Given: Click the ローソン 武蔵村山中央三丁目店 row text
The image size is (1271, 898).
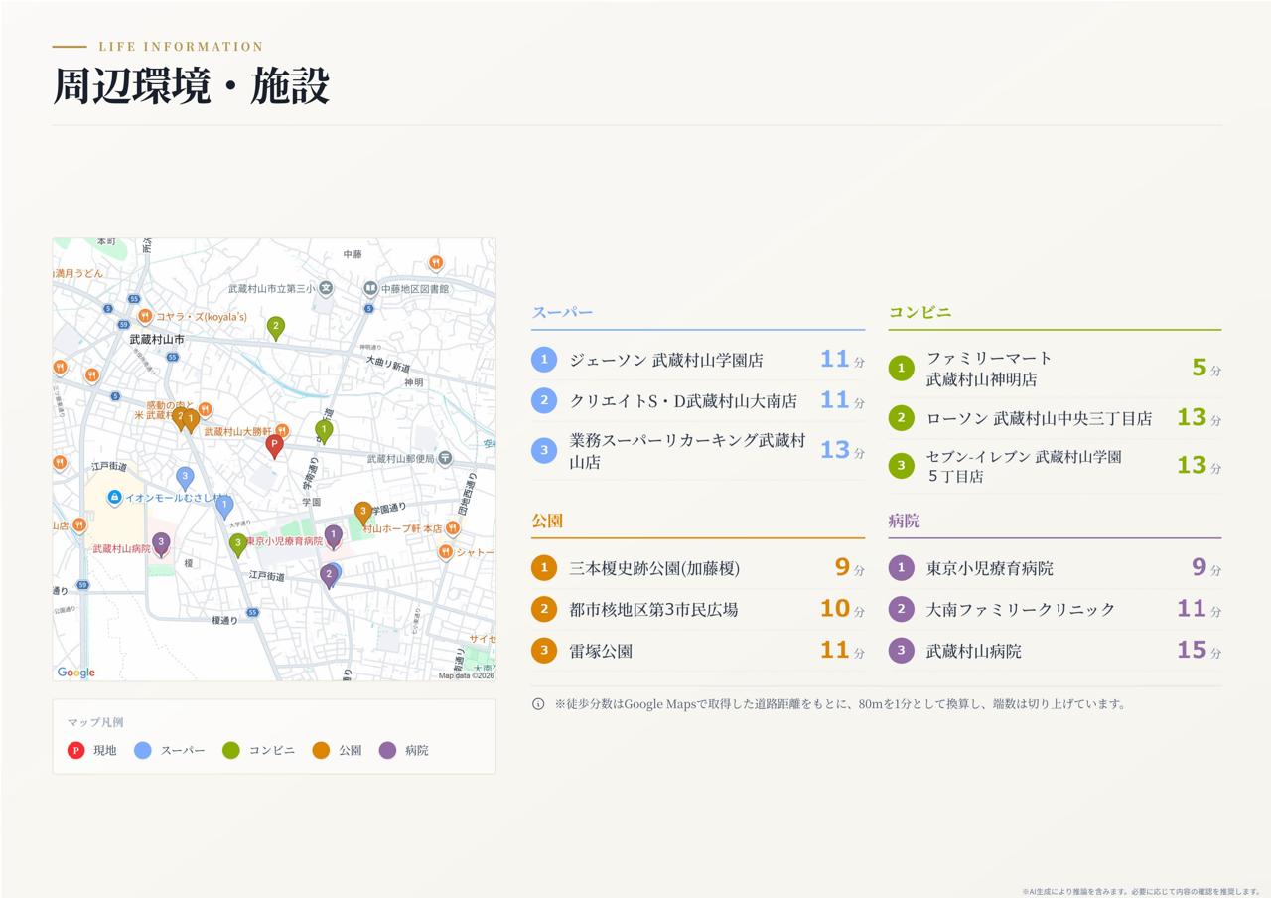Looking at the screenshot, I should (1040, 418).
